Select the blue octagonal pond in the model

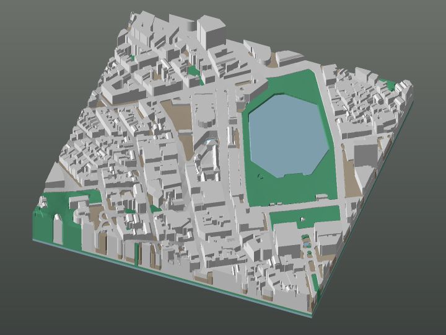[x=289, y=136]
